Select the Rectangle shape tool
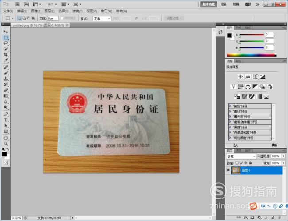This screenshot has height=221, width=288. tap(6, 131)
